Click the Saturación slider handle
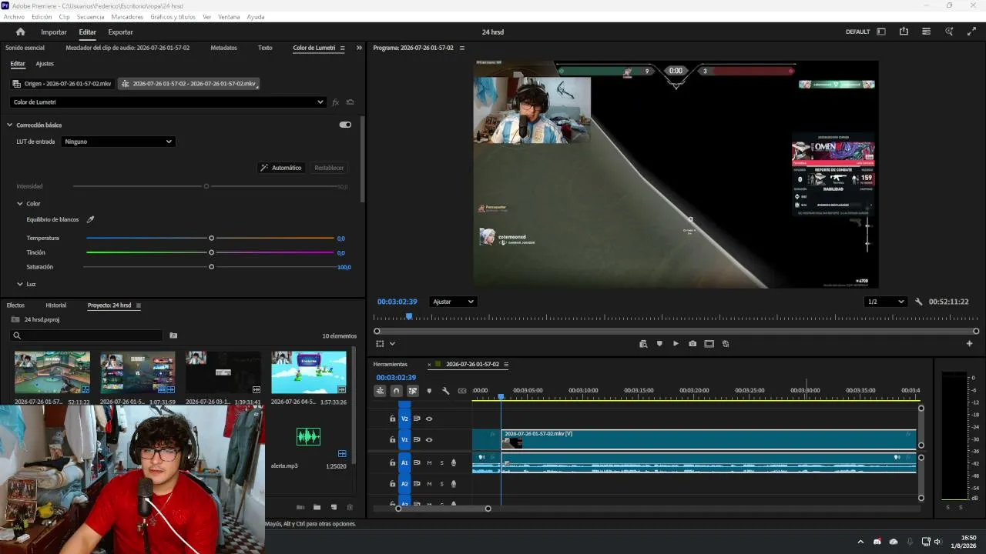The height and width of the screenshot is (554, 986). pos(211,267)
